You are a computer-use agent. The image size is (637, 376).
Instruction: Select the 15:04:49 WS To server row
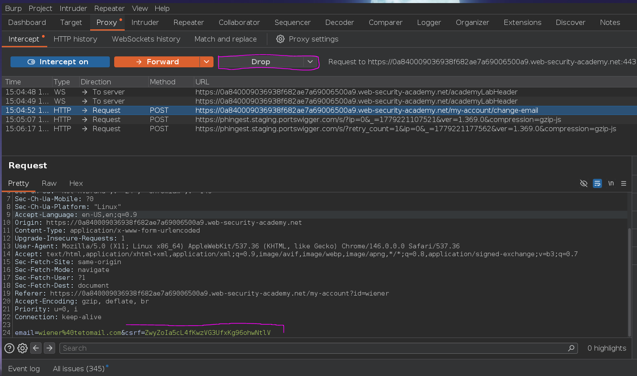point(319,101)
